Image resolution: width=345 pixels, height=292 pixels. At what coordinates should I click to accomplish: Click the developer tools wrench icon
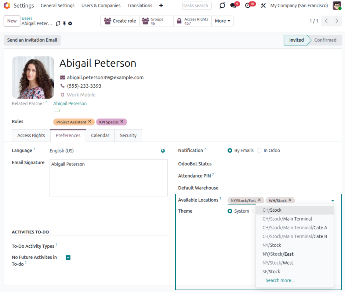click(263, 5)
